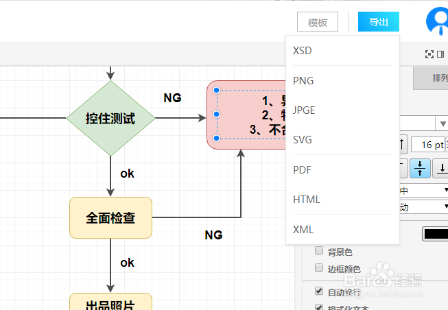Click the ok label under 全面检查
448x310 pixels.
point(127,263)
